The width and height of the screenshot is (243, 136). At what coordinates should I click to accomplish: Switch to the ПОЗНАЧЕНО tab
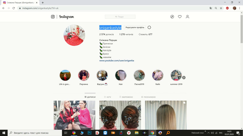149,97
